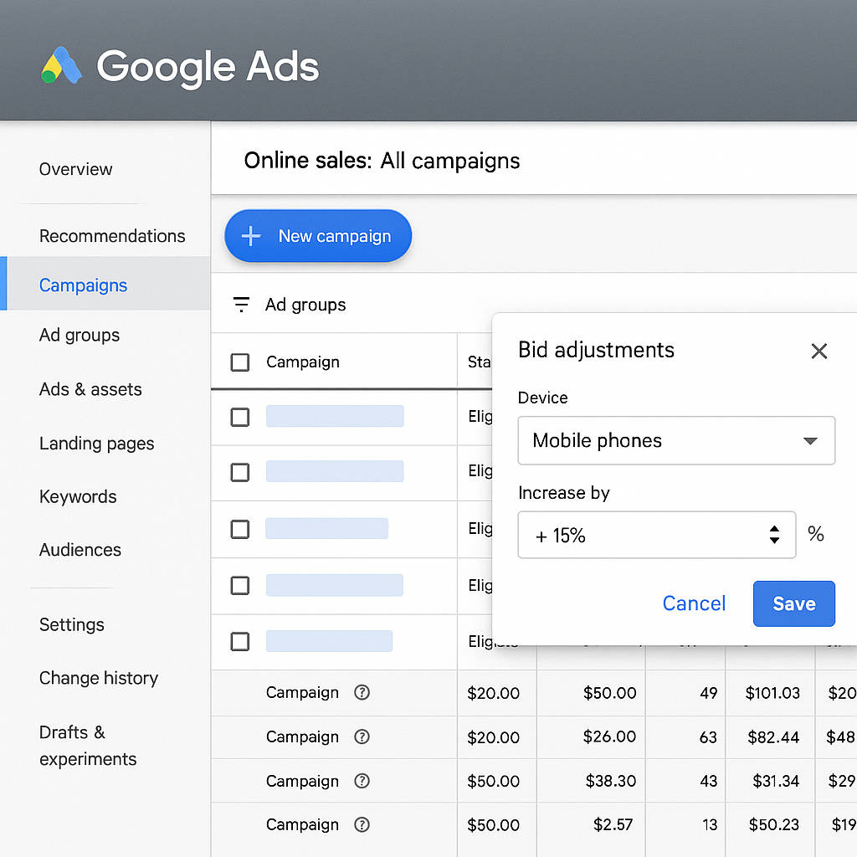Tick the select-all checkbox in Campaign header

240,362
